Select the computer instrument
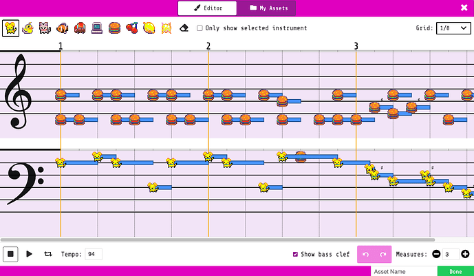The width and height of the screenshot is (474, 276). 97,28
